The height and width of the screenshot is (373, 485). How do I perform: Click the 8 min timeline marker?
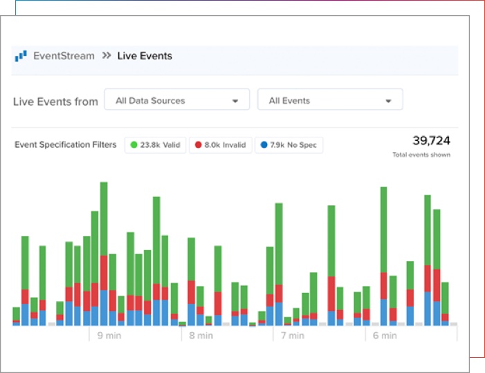click(201, 336)
